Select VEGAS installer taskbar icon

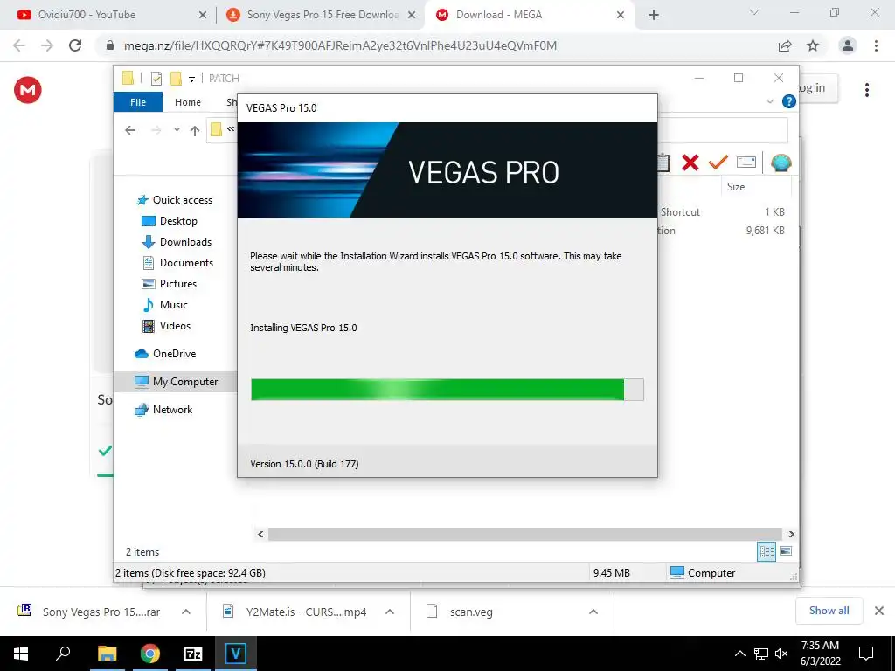(x=236, y=654)
